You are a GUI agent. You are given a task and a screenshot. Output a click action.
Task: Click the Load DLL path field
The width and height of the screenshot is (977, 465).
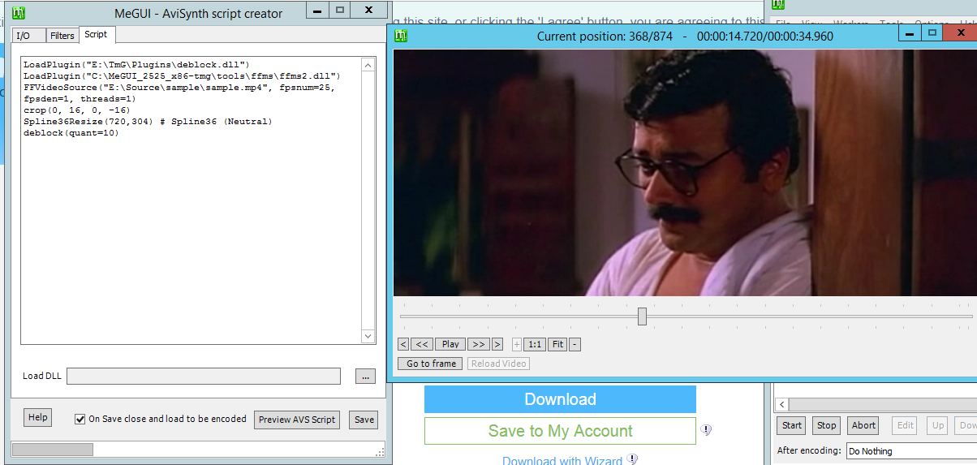coord(204,377)
